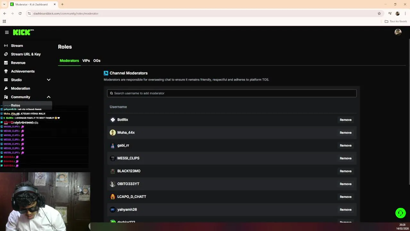Click the Channel Moderators sword icon
The height and width of the screenshot is (231, 410).
(x=106, y=73)
